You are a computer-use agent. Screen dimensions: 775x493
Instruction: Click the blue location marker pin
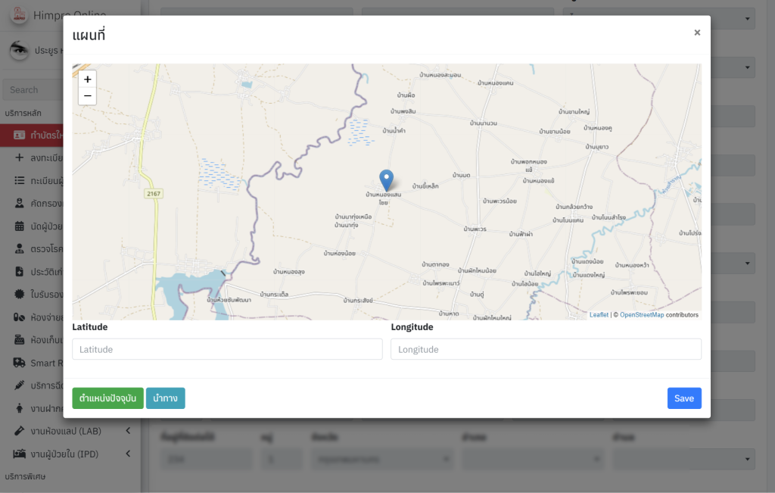(387, 180)
